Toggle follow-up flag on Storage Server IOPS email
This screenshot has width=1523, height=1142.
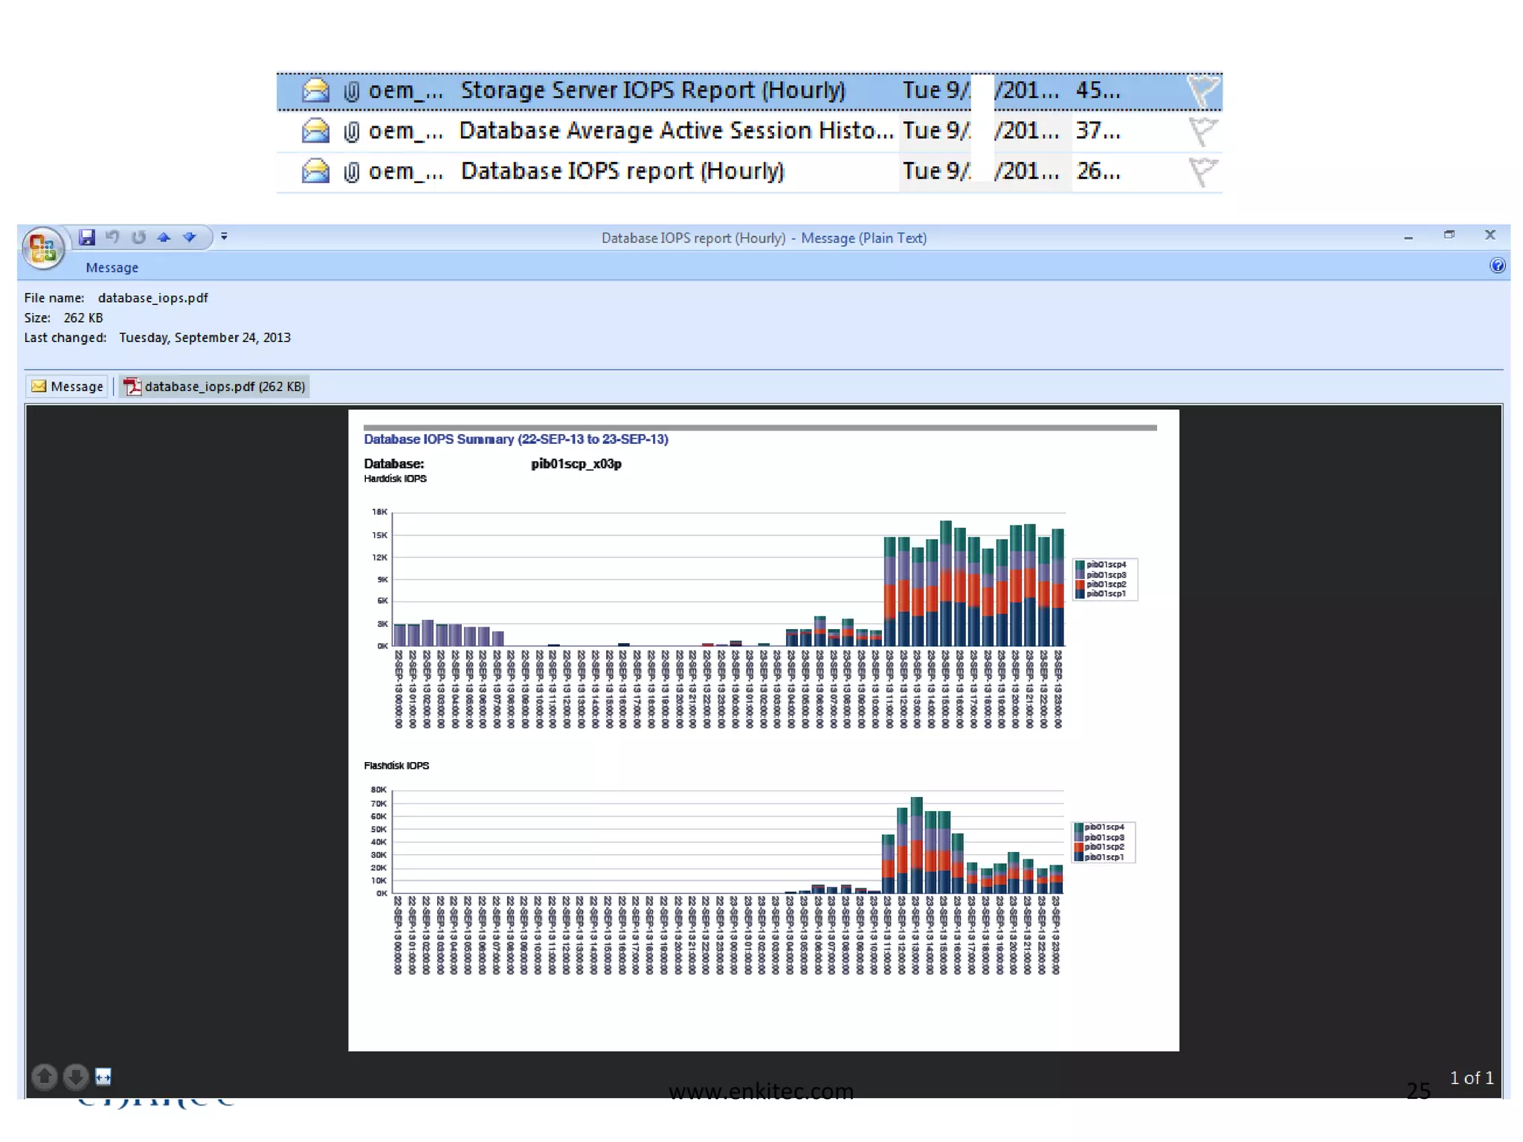(1202, 91)
